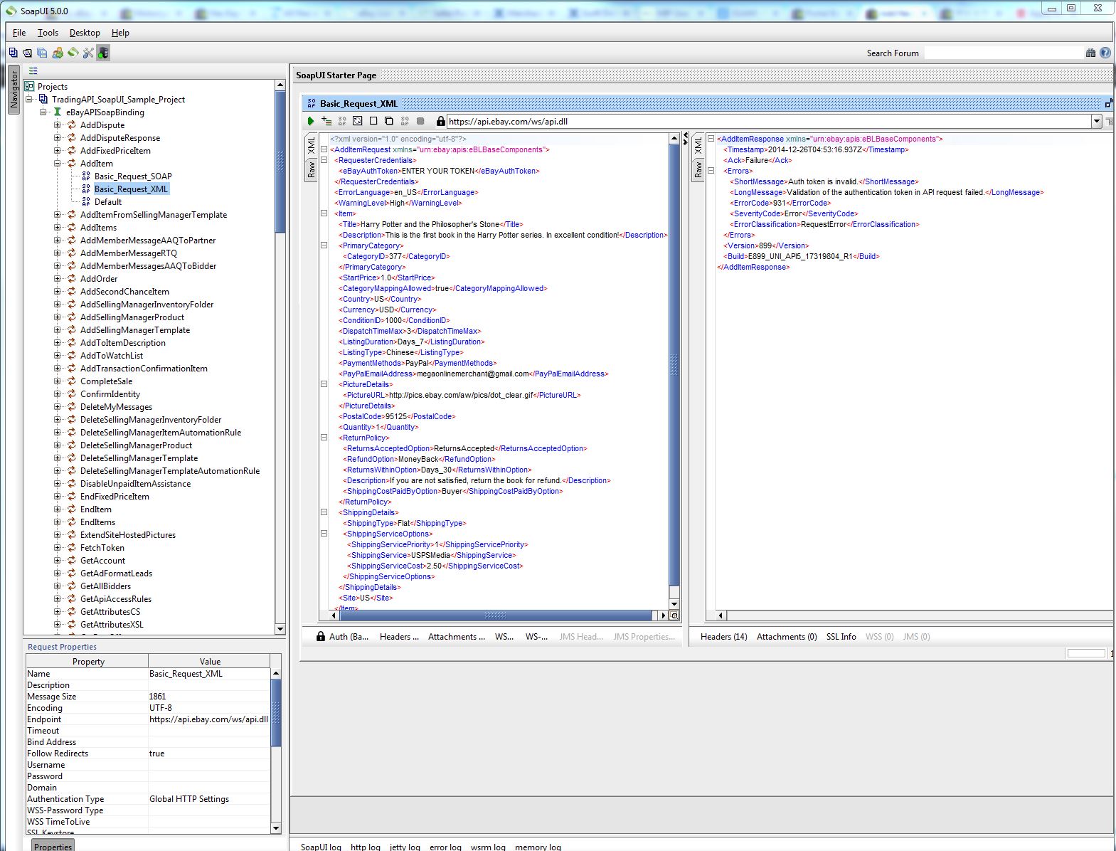Expand the AddFixedPriceItem tree node

[x=58, y=150]
